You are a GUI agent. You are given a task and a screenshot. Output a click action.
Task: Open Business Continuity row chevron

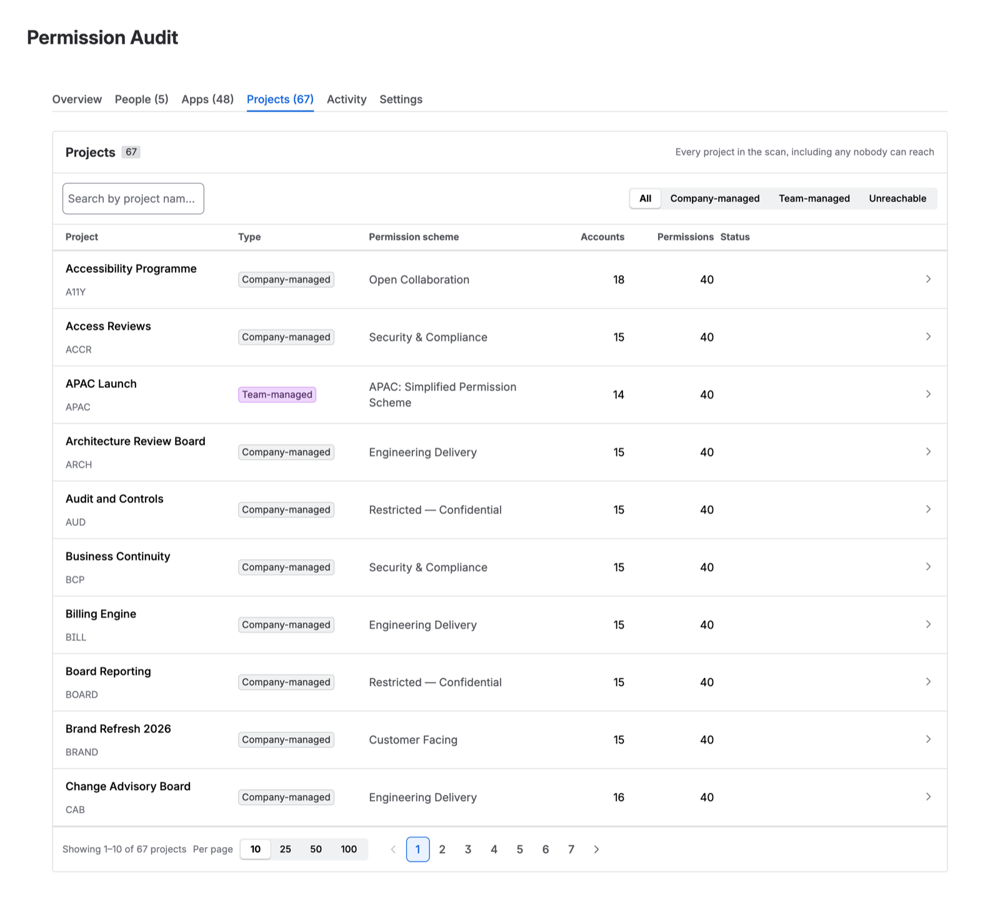(928, 567)
